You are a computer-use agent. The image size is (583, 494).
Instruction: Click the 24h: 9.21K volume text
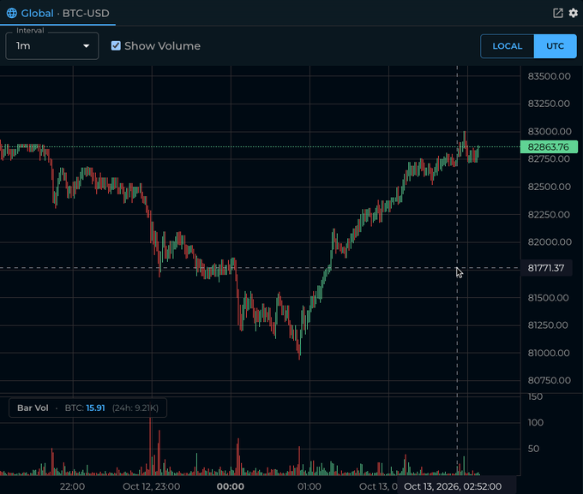[135, 408]
